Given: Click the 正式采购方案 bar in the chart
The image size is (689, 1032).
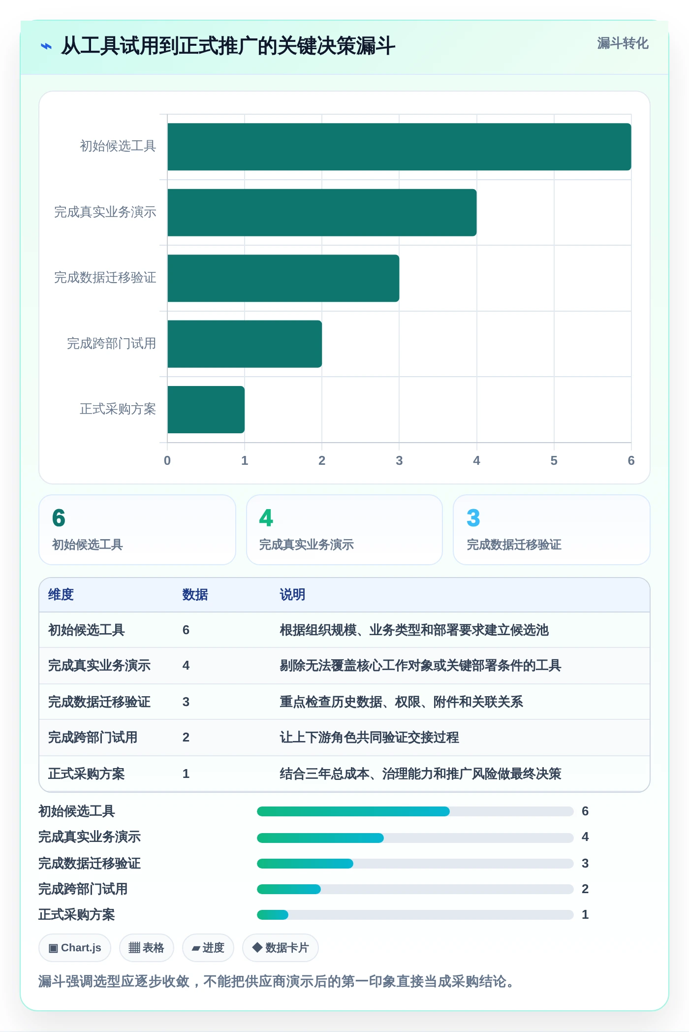Looking at the screenshot, I should click(206, 410).
